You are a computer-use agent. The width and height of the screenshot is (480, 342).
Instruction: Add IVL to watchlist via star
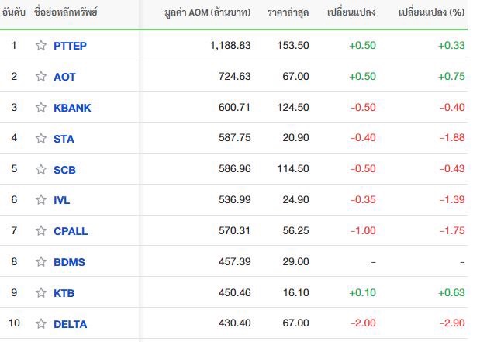41,200
